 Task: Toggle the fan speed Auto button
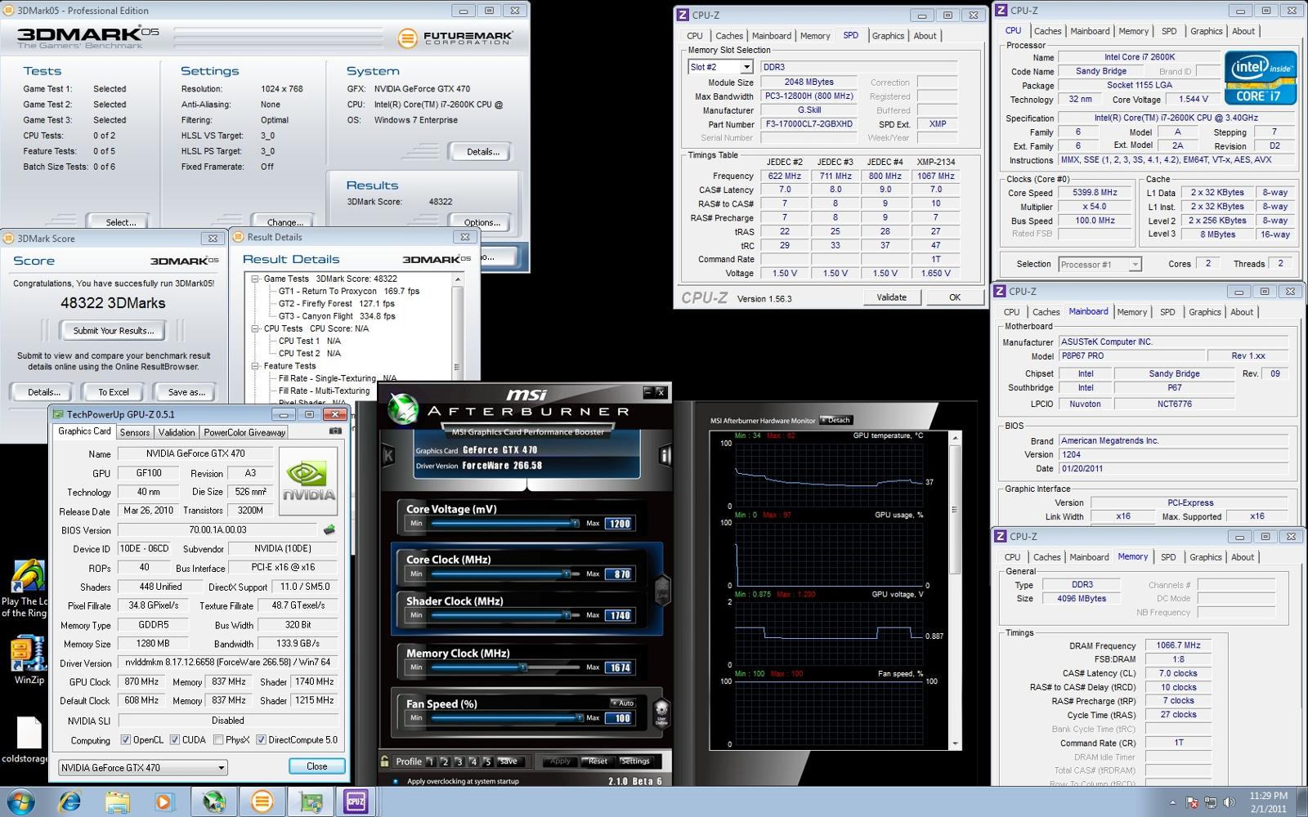(x=622, y=703)
